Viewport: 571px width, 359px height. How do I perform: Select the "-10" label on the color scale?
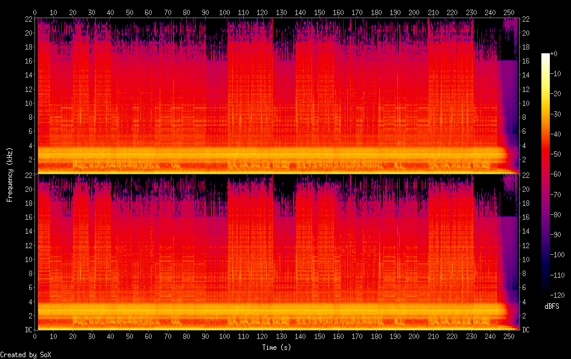tap(556, 74)
